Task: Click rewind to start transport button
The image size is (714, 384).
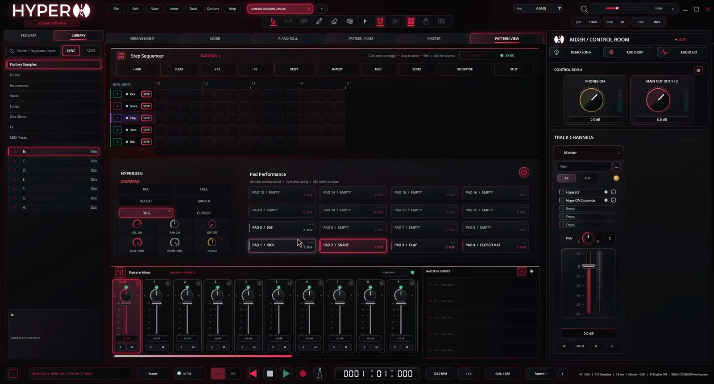Action: (253, 374)
